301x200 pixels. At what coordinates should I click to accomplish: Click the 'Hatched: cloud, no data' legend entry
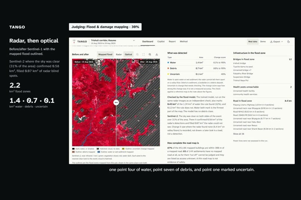[x=108, y=149]
